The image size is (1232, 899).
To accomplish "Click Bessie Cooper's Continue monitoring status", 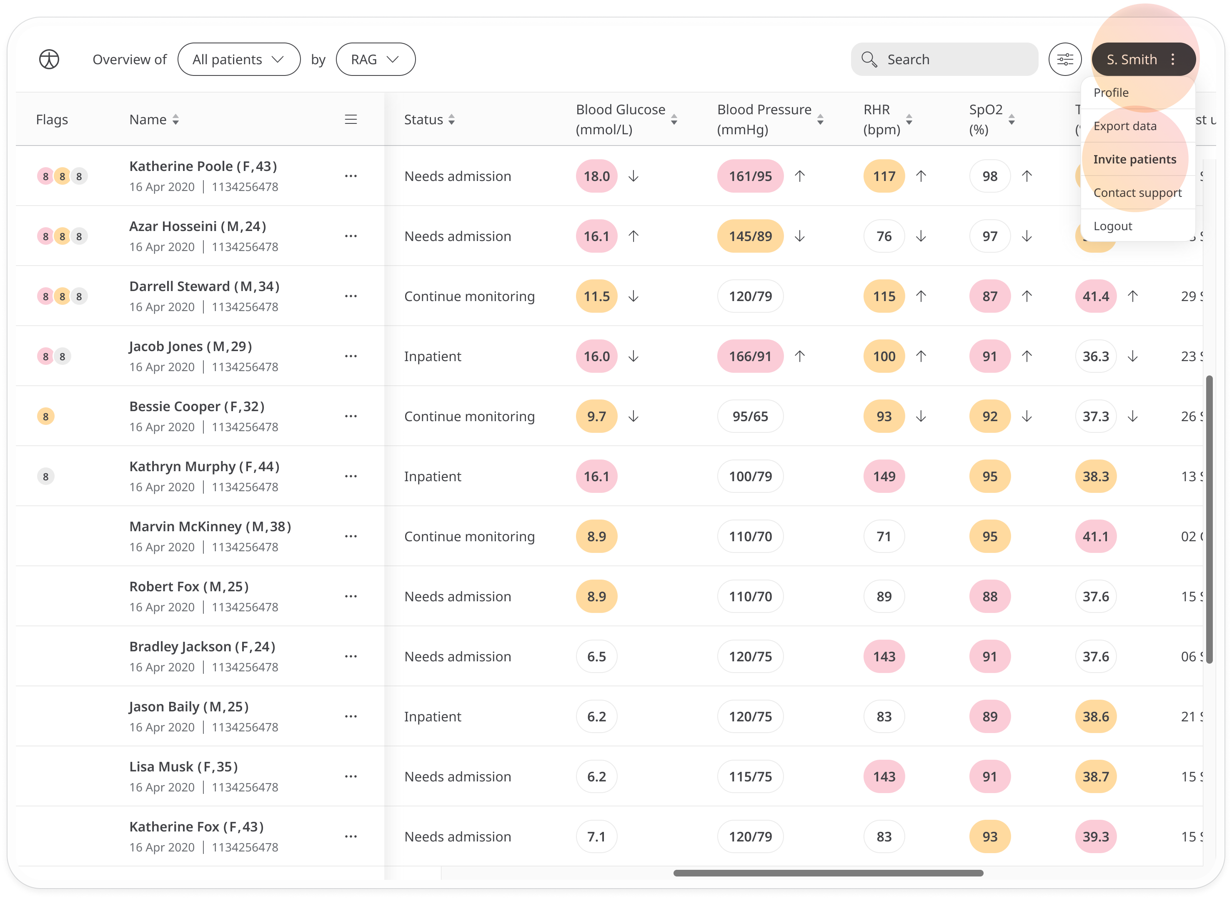I will point(469,416).
